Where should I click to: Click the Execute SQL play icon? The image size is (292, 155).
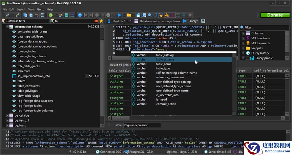[119, 15]
